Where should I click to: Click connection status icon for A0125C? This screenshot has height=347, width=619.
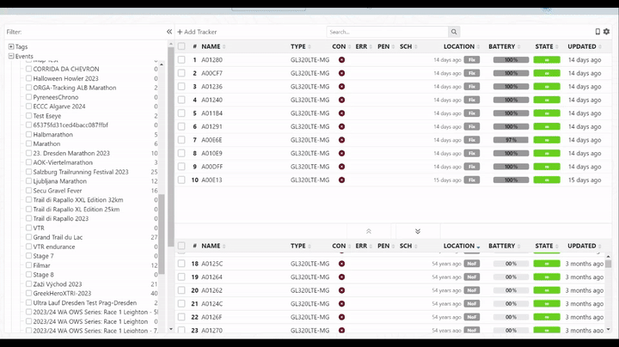(341, 264)
